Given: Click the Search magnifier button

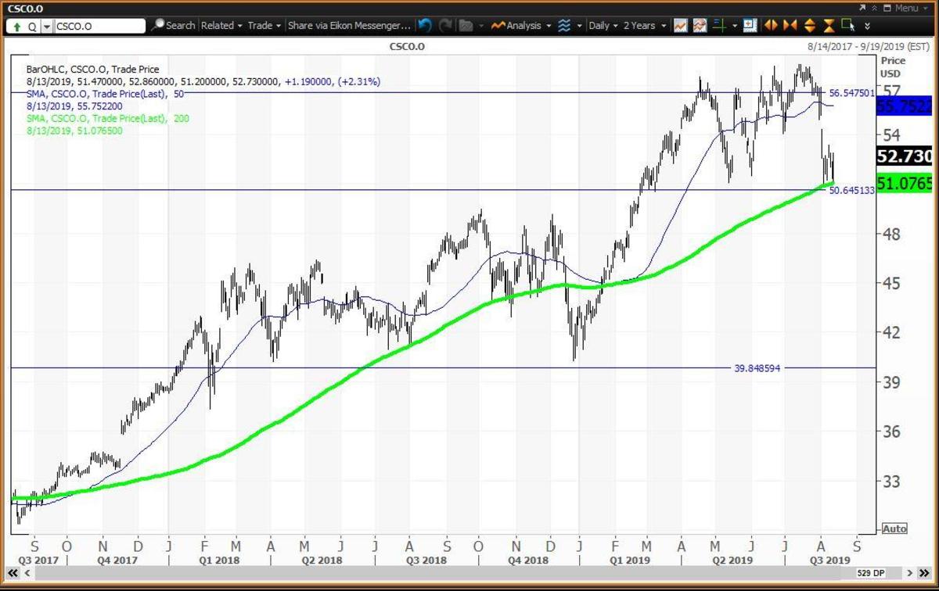Looking at the screenshot, I should click(x=173, y=26).
